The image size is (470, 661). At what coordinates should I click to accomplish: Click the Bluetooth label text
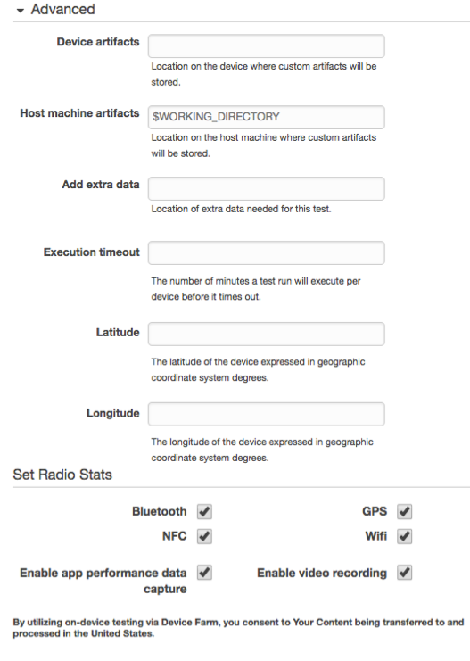(x=160, y=511)
